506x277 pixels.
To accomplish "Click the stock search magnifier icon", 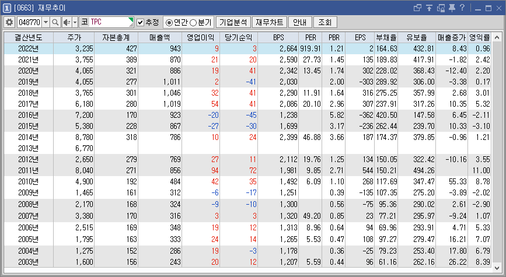I will tap(55, 22).
